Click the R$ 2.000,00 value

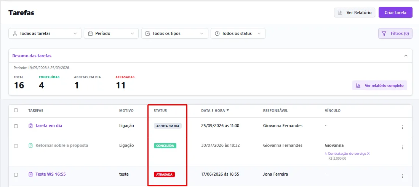click(x=337, y=158)
